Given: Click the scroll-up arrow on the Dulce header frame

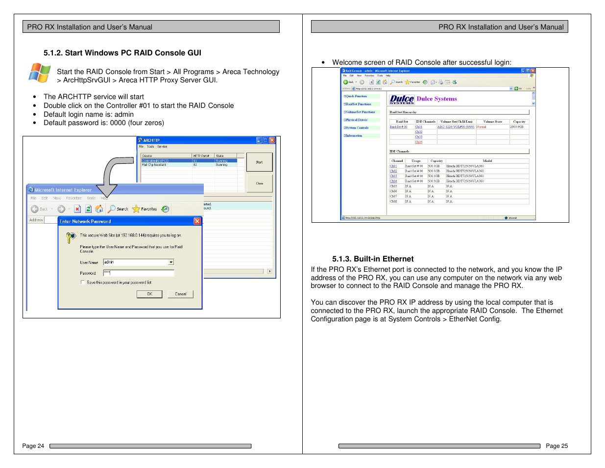Looking at the screenshot, I should click(533, 93).
